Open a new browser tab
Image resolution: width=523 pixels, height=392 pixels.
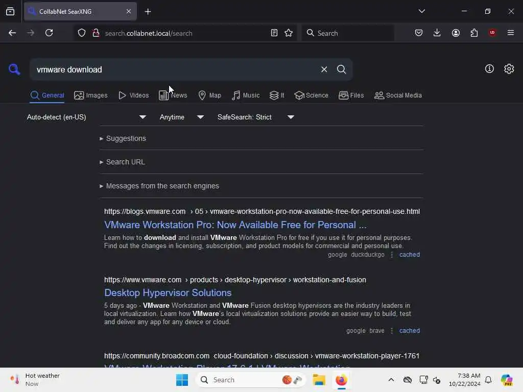[x=148, y=12]
